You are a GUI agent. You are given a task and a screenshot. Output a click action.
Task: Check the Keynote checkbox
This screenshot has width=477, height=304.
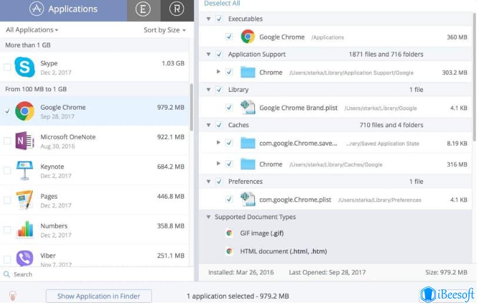7,171
